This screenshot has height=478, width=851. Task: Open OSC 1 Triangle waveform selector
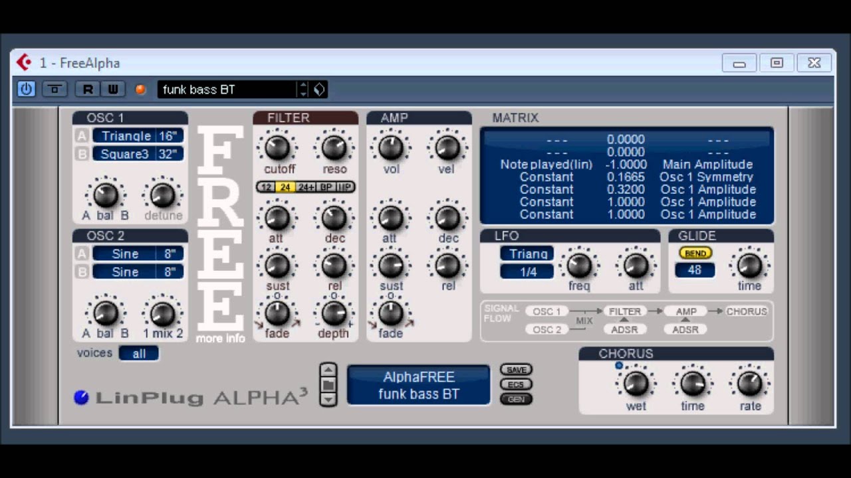pyautogui.click(x=126, y=136)
